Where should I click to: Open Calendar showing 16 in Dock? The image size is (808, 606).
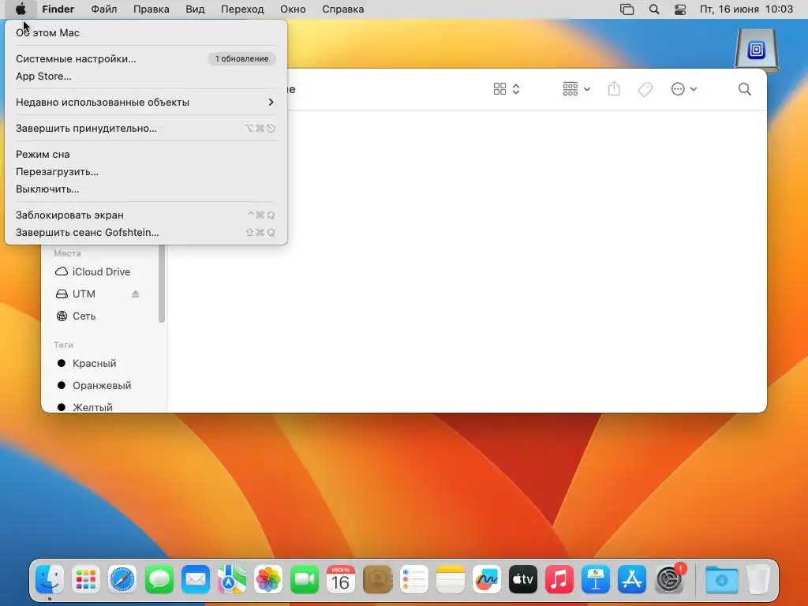(341, 580)
